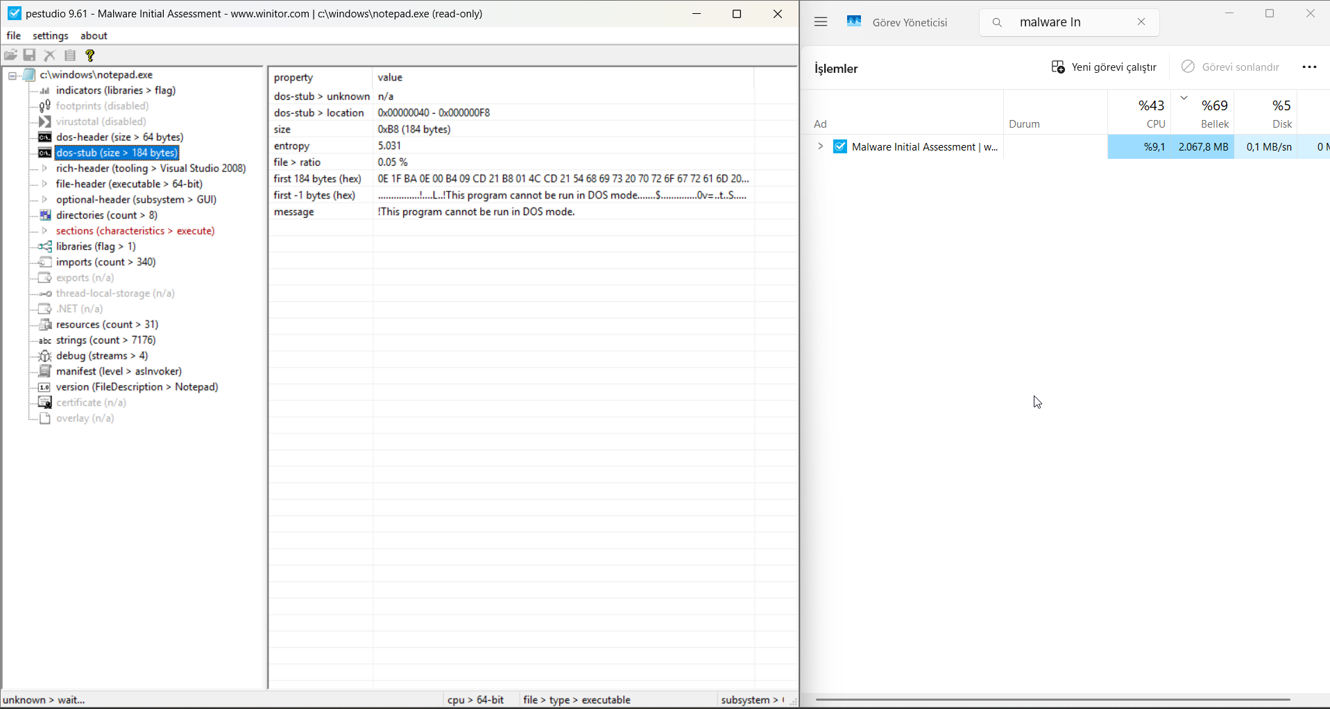Save the report using the floppy disk icon
This screenshot has width=1330, height=709.
click(x=29, y=55)
